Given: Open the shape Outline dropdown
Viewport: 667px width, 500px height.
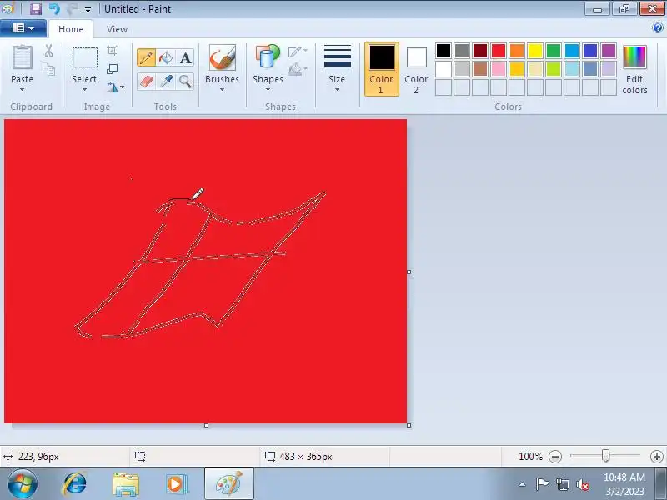Looking at the screenshot, I should 298,52.
